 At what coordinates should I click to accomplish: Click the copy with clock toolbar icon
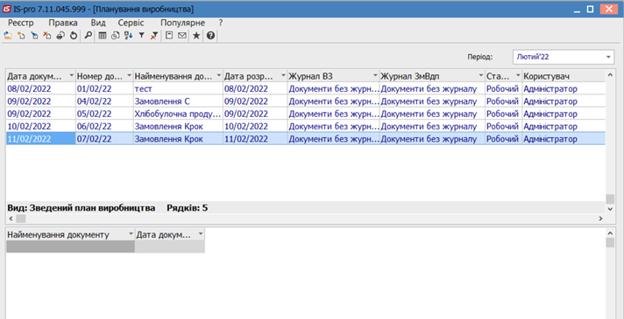116,36
